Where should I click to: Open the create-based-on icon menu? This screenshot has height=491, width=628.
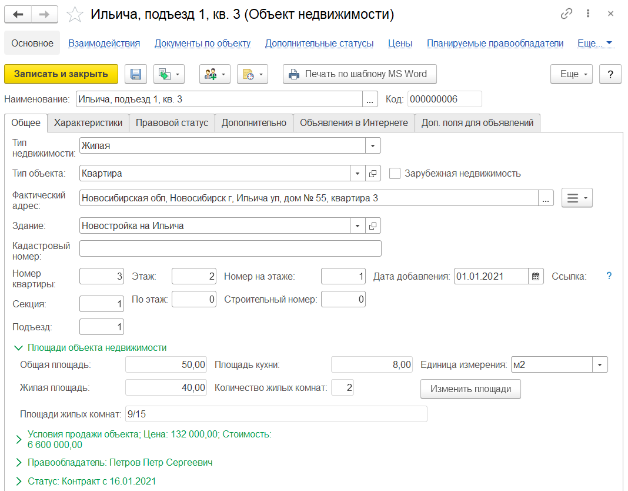pos(169,74)
